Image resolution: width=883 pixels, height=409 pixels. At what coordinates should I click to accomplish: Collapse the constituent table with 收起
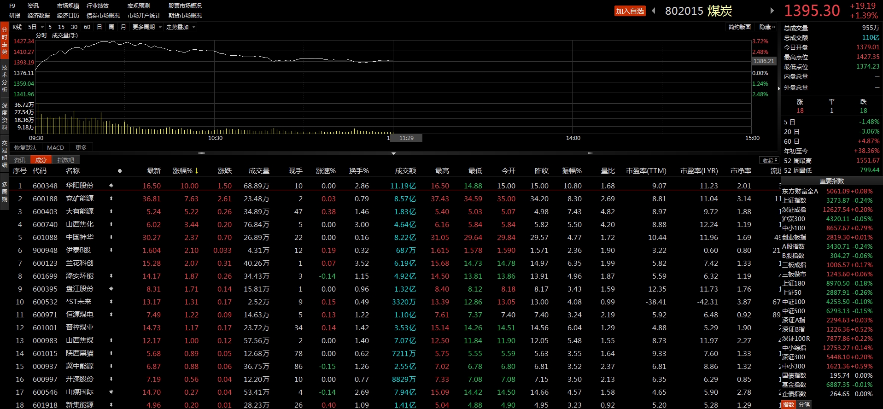tap(769, 160)
